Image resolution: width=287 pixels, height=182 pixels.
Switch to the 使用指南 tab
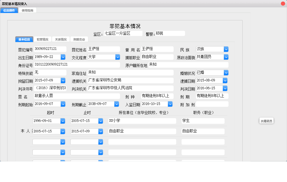pos(27,10)
